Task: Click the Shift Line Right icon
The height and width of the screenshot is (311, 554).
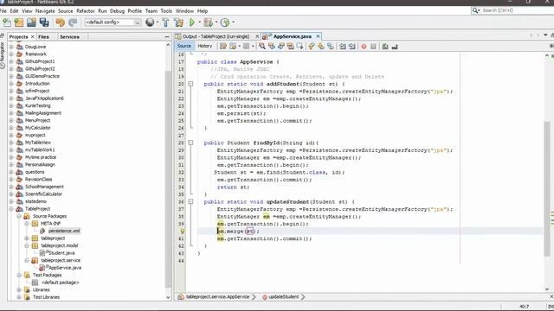Action: pos(352,46)
